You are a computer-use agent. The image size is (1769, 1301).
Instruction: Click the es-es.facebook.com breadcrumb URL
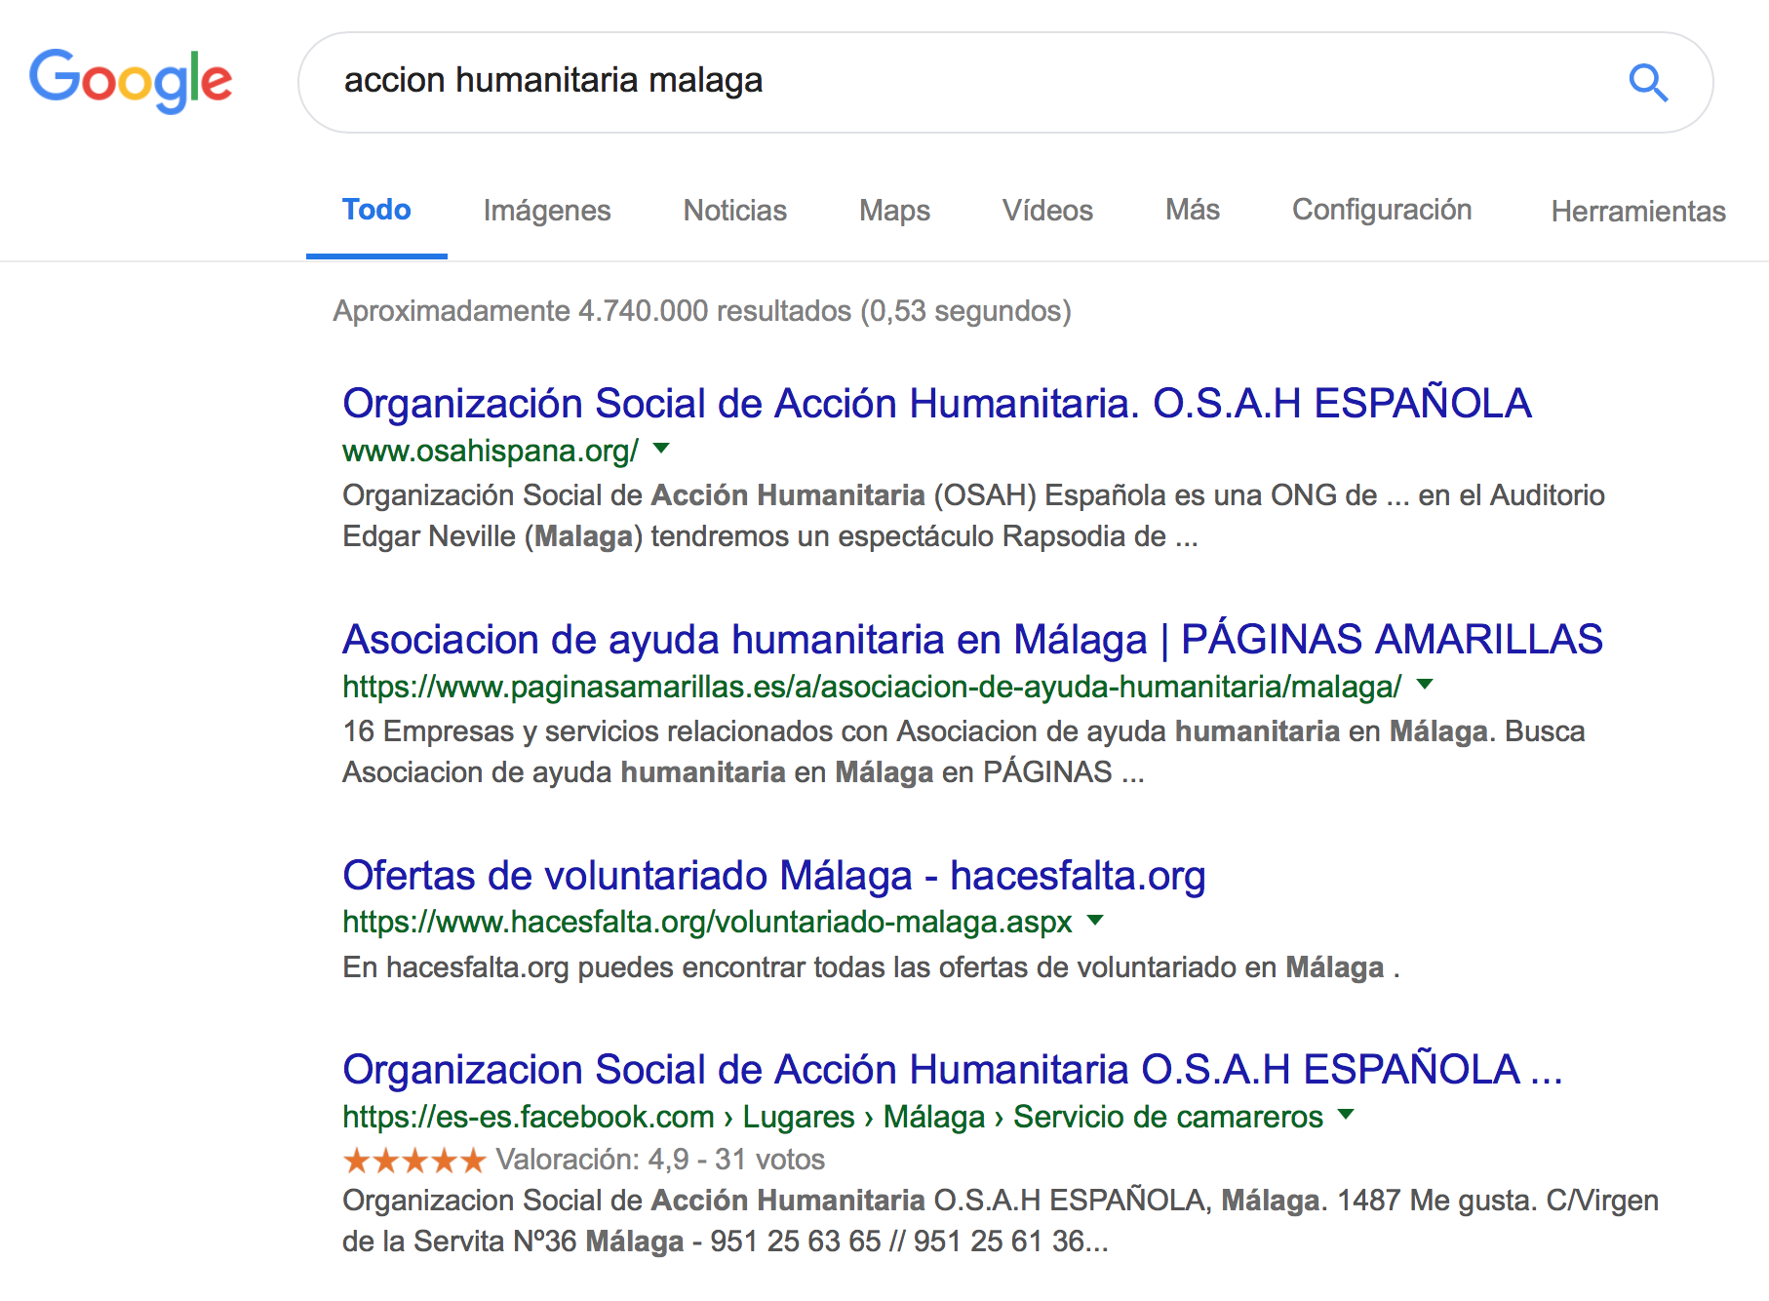coord(833,1117)
